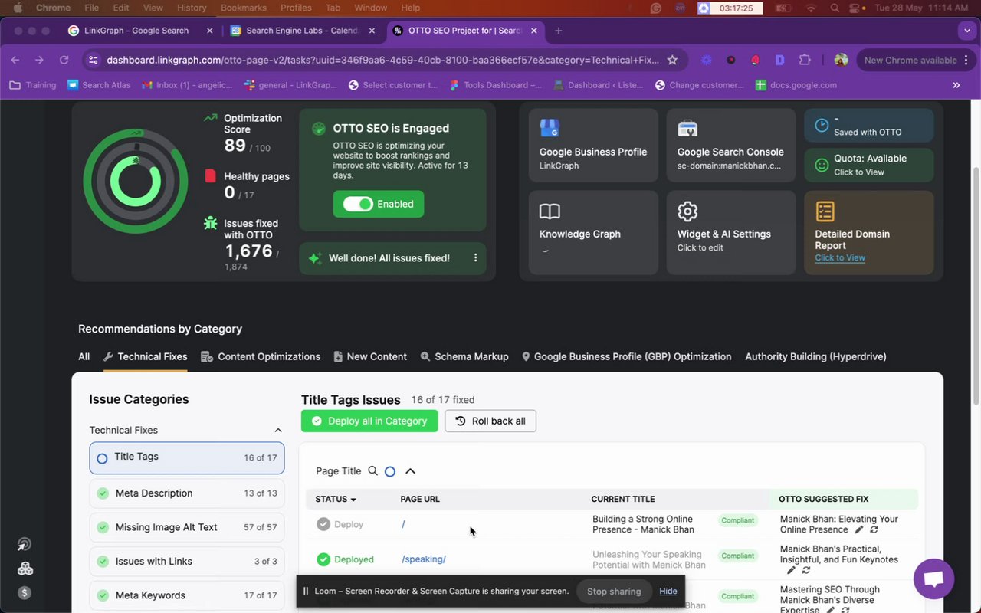
Task: Click the browser back arrow
Action: coord(15,60)
